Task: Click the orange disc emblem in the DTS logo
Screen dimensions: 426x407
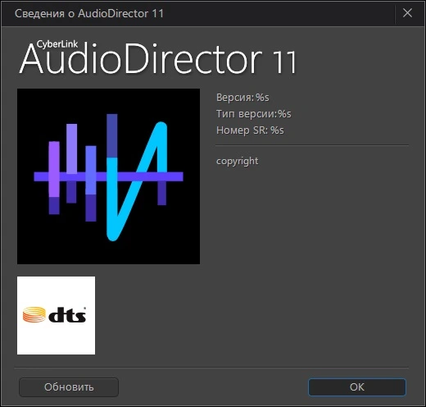Action: 34,314
